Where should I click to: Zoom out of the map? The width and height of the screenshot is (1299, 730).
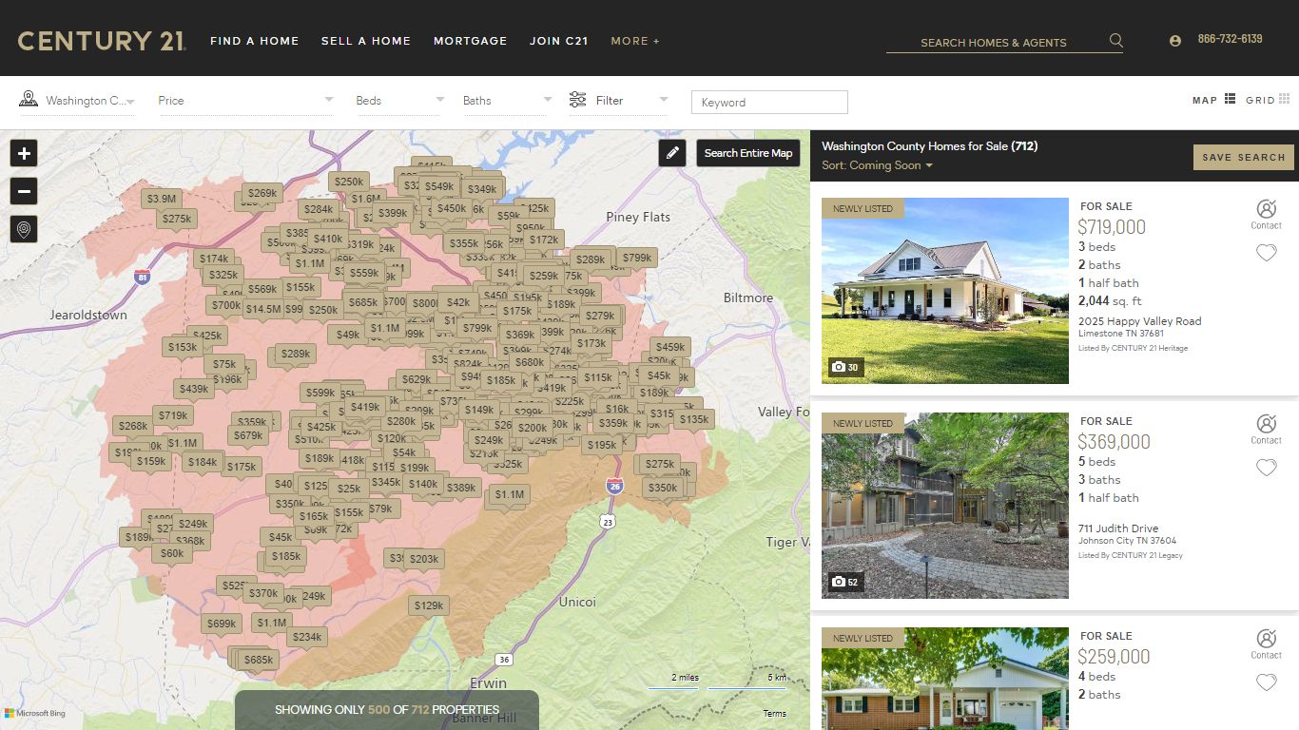pos(24,191)
